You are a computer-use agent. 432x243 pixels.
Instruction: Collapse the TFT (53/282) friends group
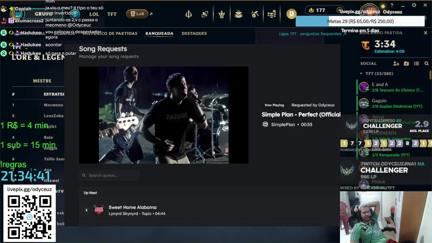377,73
